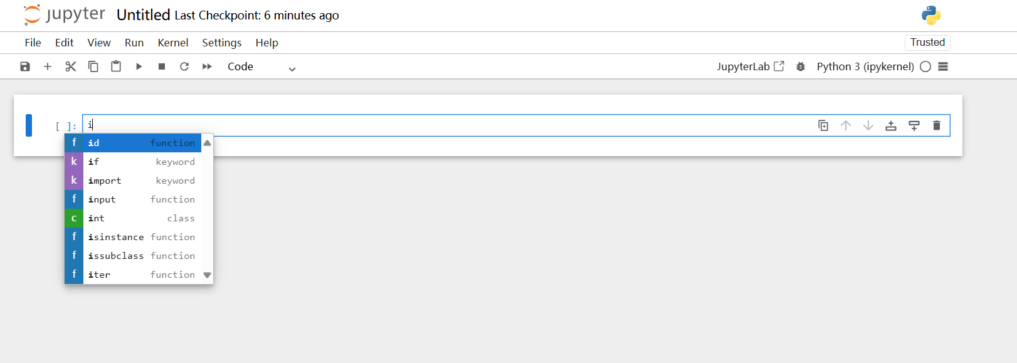Restart kernel and run all cells
Image resolution: width=1017 pixels, height=363 pixels.
pos(207,66)
